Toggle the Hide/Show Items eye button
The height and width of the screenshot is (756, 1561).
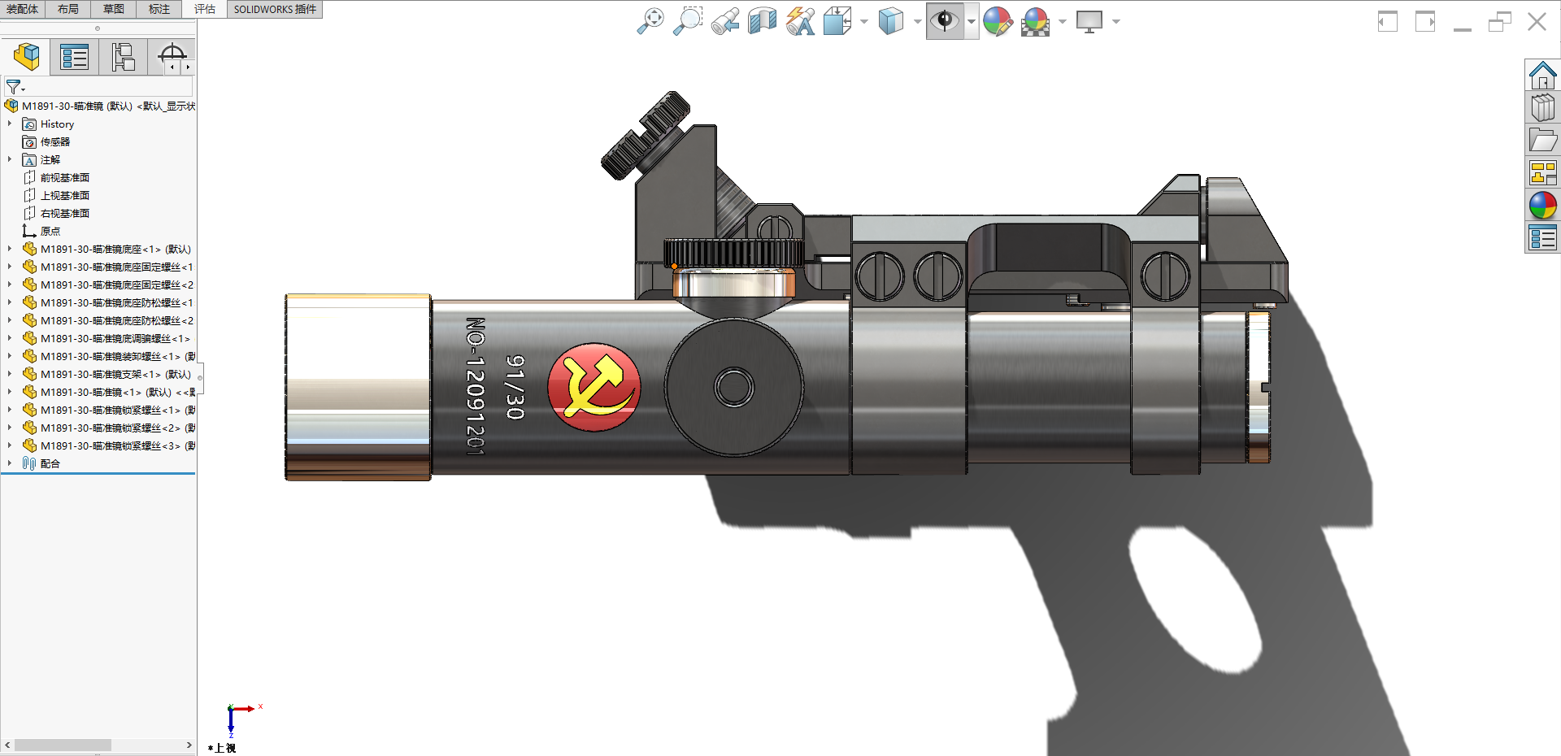pos(945,21)
